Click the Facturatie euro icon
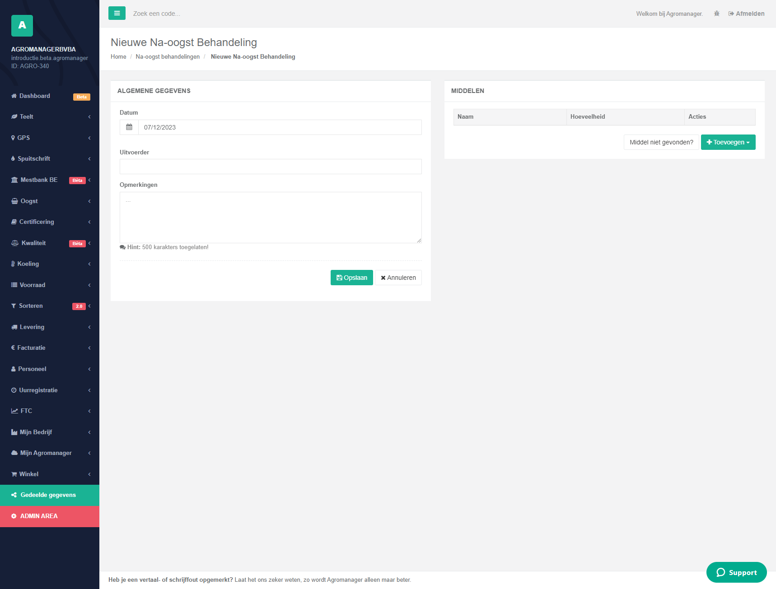 coord(13,348)
